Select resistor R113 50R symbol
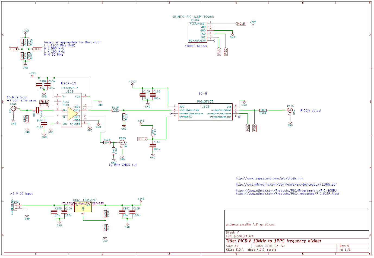 263,110
